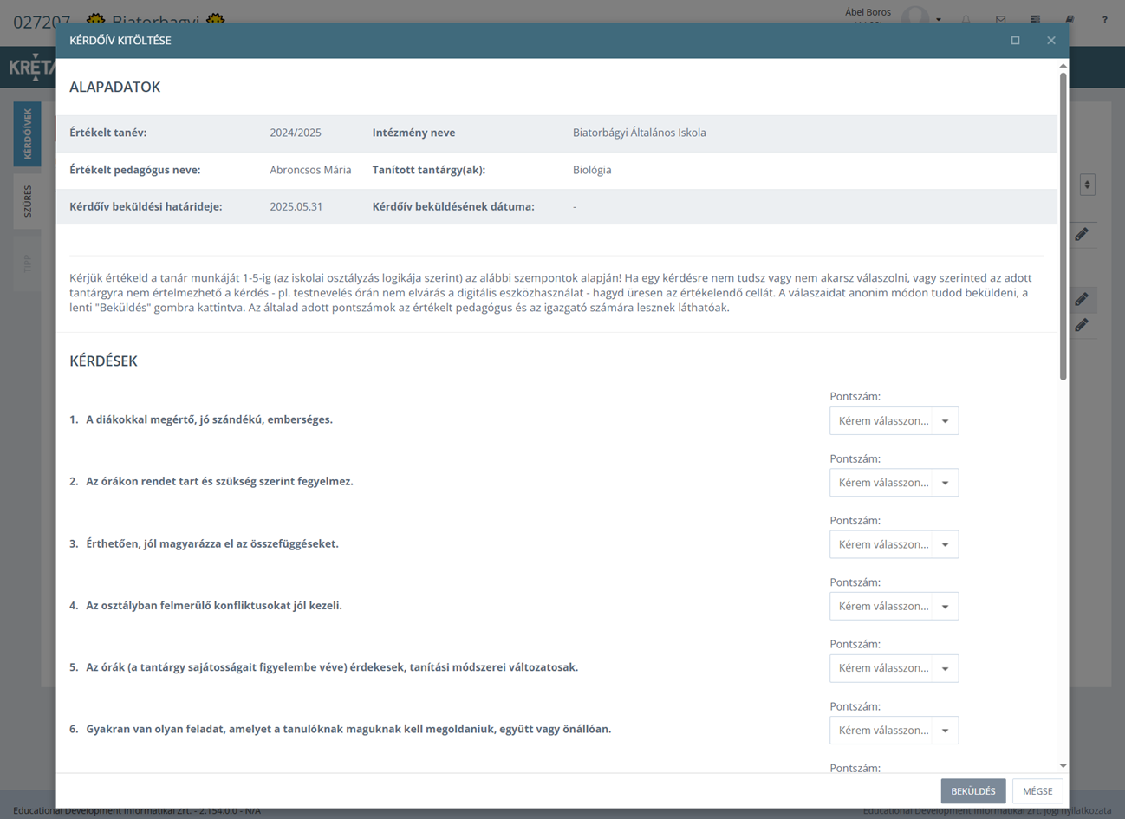Click the KRÉTA logo in the background
Viewport: 1125px width, 819px height.
coord(31,68)
